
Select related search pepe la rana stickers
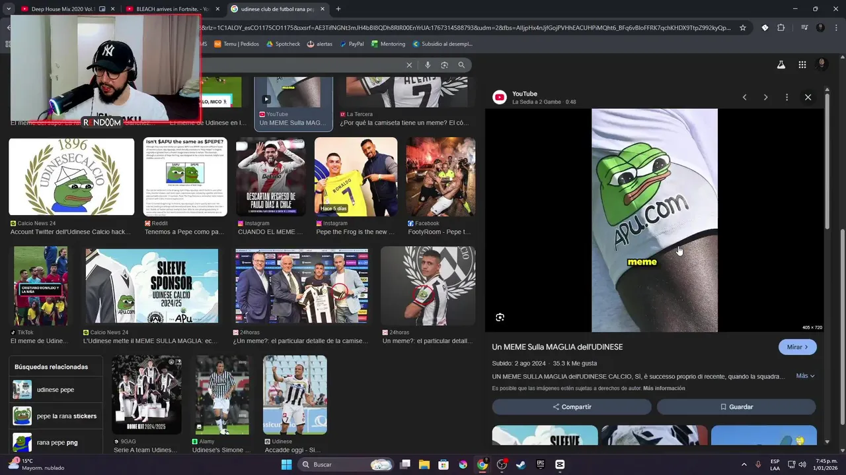[x=56, y=416]
